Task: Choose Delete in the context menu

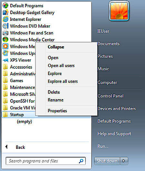Action: [x=54, y=92]
